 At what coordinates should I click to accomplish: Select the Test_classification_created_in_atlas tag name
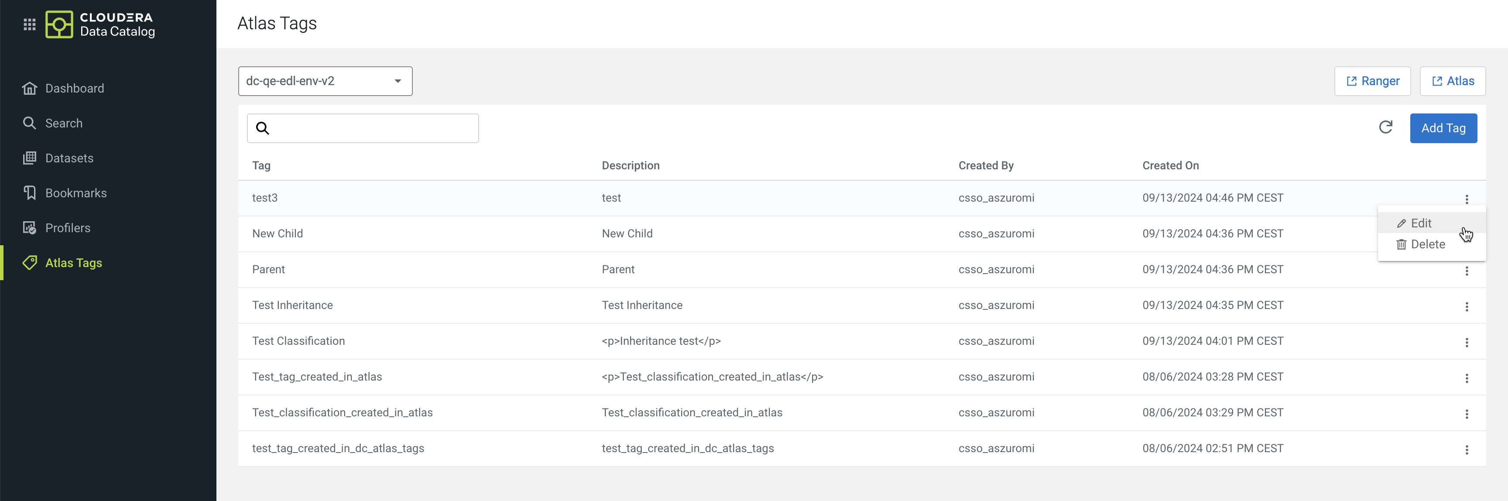(342, 412)
